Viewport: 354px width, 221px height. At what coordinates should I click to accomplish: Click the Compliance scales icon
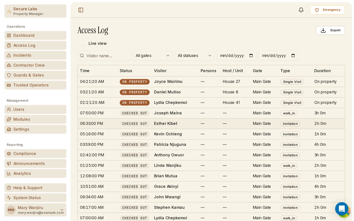click(9, 154)
